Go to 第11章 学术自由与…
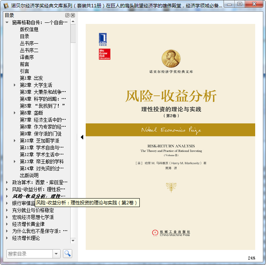The width and height of the screenshot is (266, 265). click(x=42, y=148)
